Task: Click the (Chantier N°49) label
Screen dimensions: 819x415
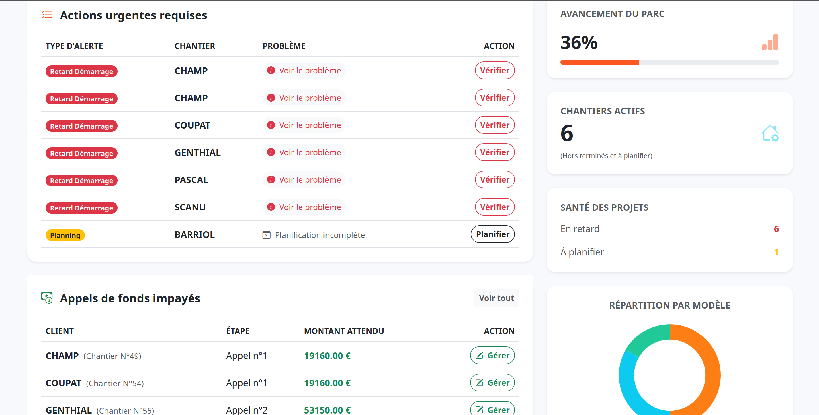Action: tap(112, 356)
